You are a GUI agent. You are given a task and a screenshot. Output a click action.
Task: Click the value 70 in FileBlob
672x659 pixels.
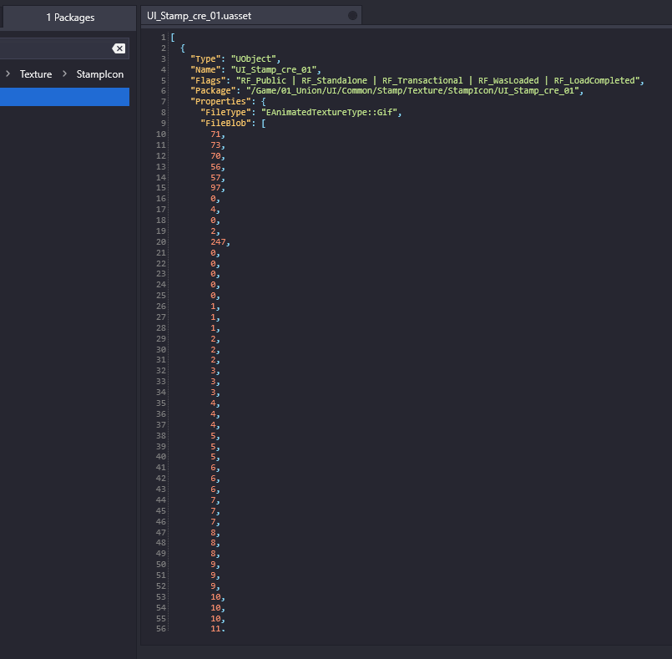click(215, 155)
